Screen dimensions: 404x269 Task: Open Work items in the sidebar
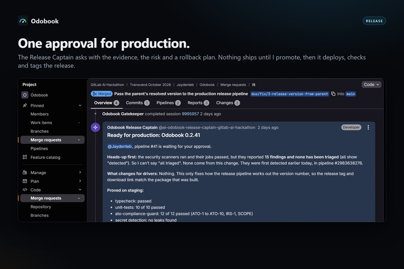coord(41,123)
